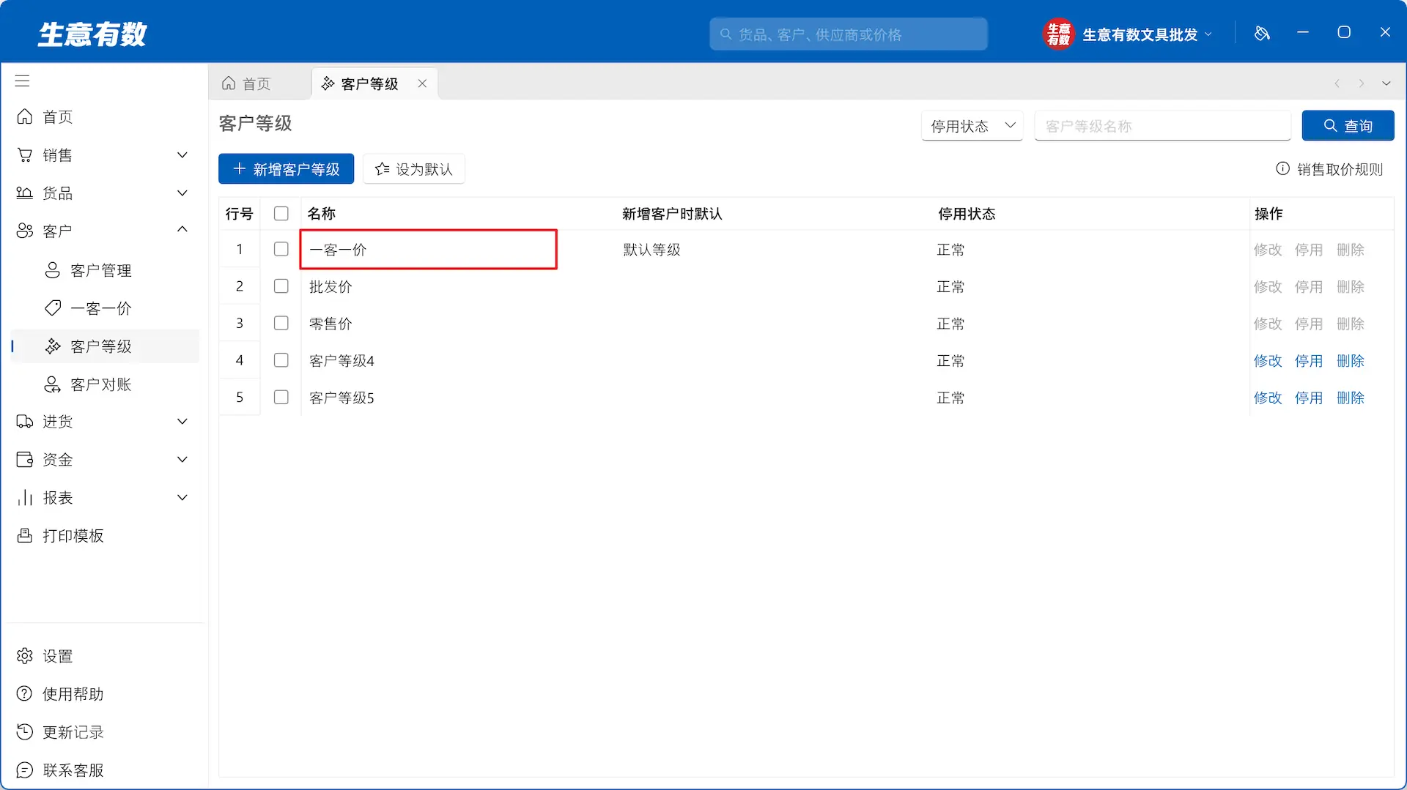Click the 使用帮助 question mark icon

[25, 693]
